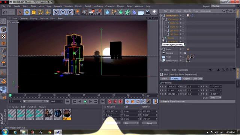
Task: Open the Size mode dropdown in coordinate manager
Action: tap(131, 123)
